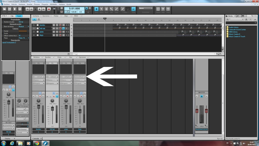The image size is (259, 146).
Task: Enable Read automation on the Bajo strip
Action: (81, 93)
